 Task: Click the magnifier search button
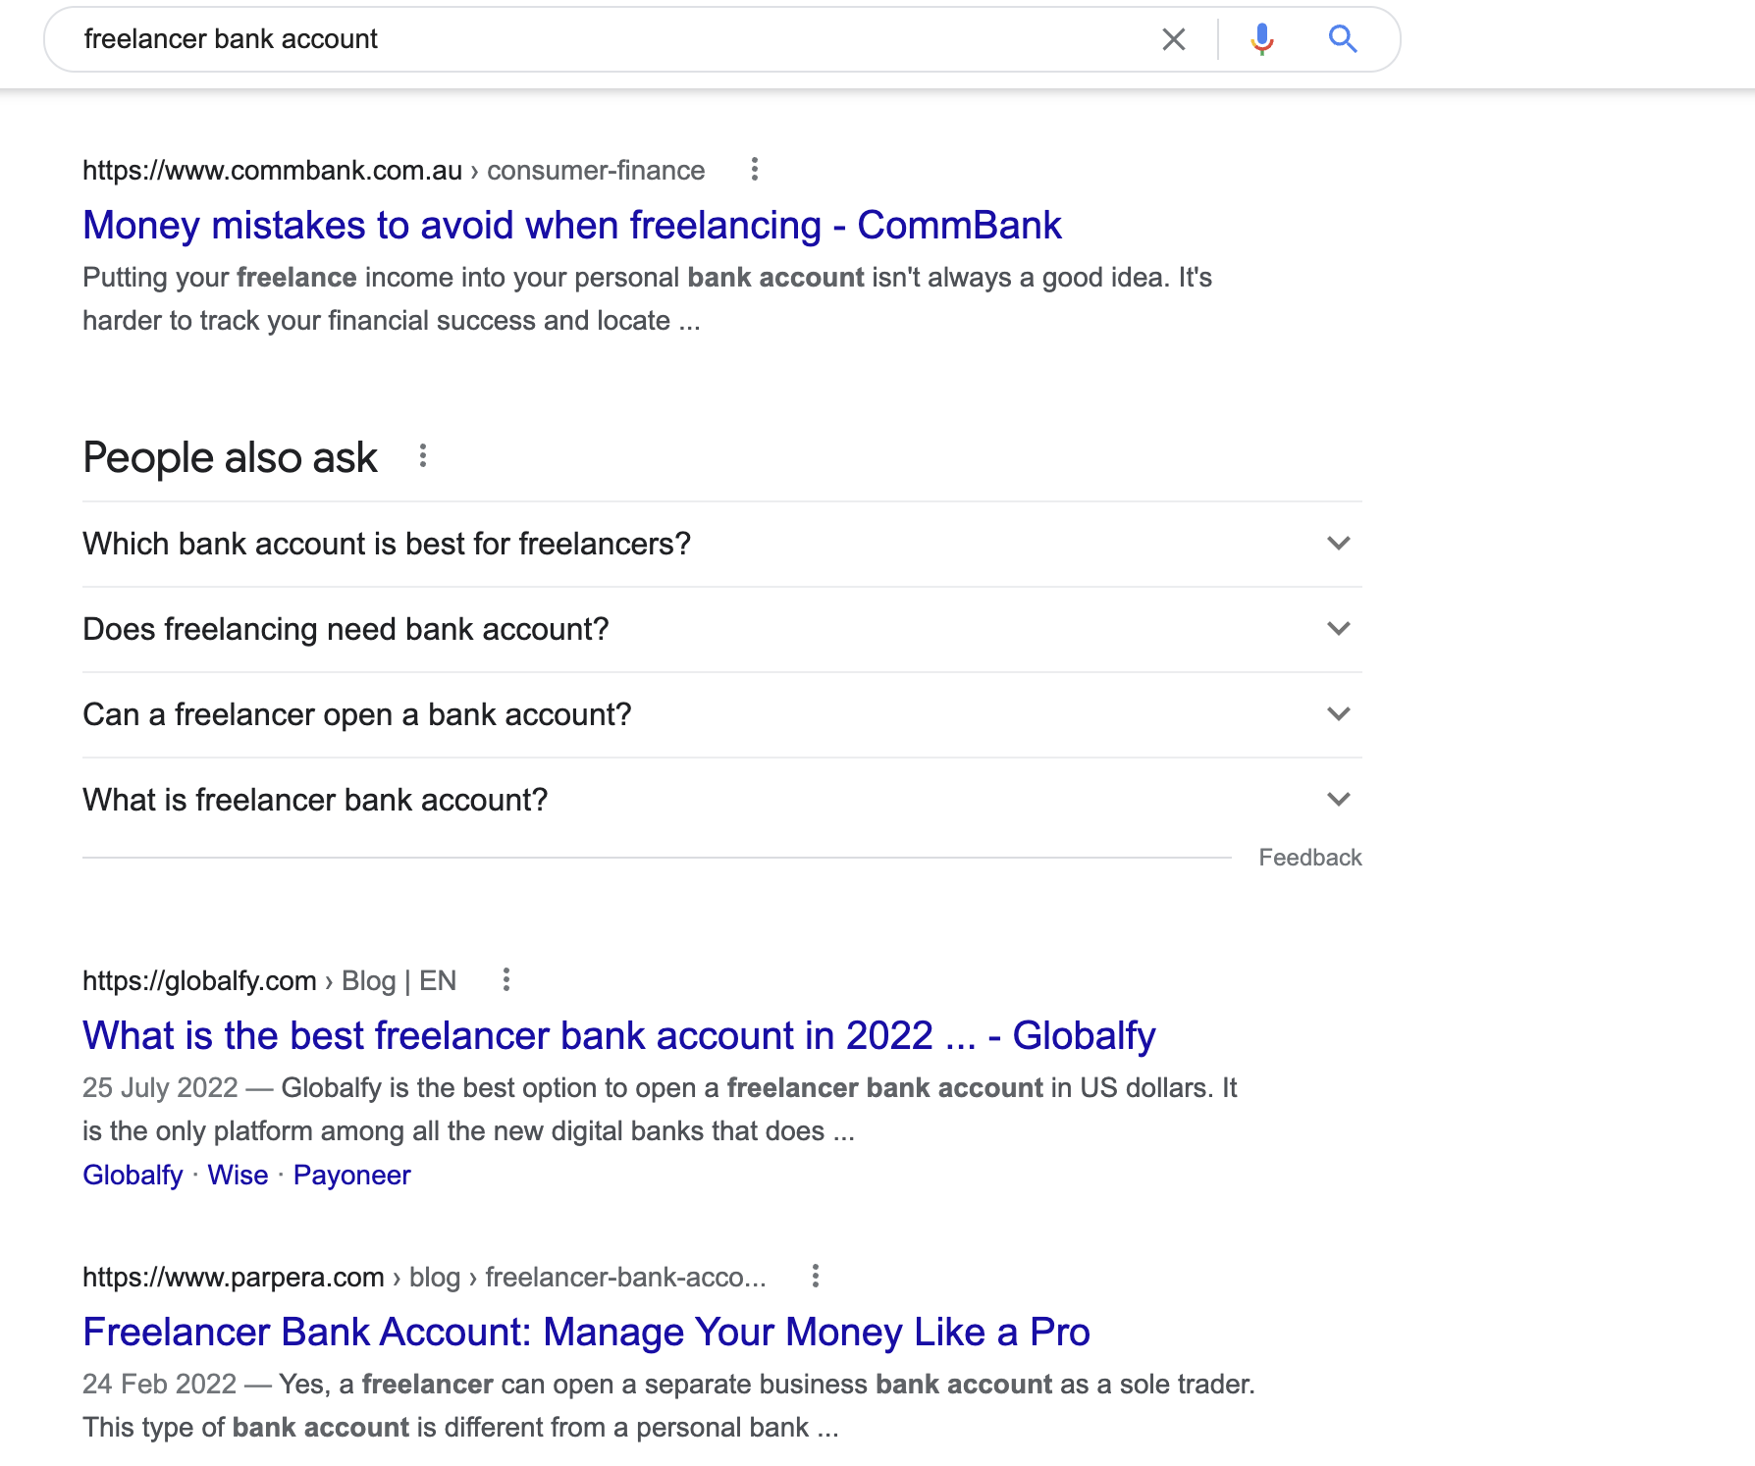[1343, 39]
